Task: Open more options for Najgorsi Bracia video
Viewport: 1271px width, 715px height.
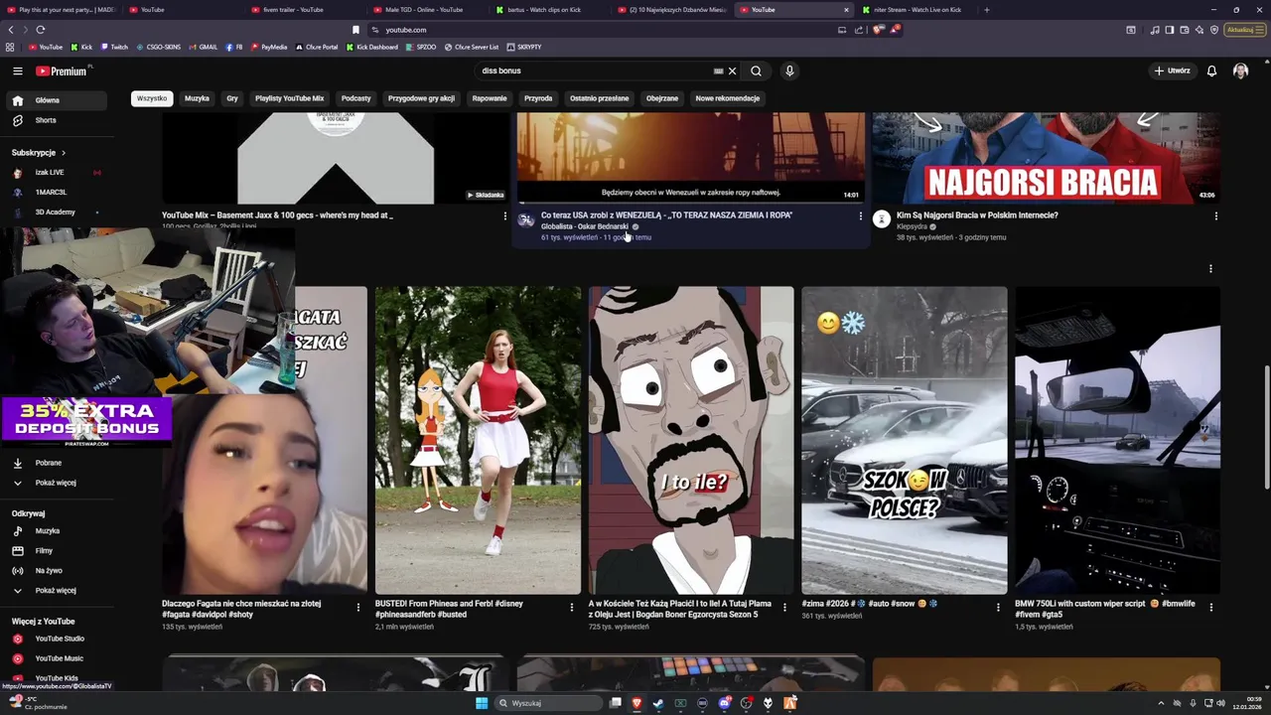Action: tap(1215, 215)
